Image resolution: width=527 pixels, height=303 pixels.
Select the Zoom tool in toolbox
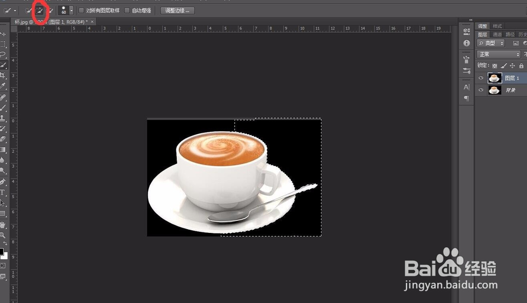[3, 235]
